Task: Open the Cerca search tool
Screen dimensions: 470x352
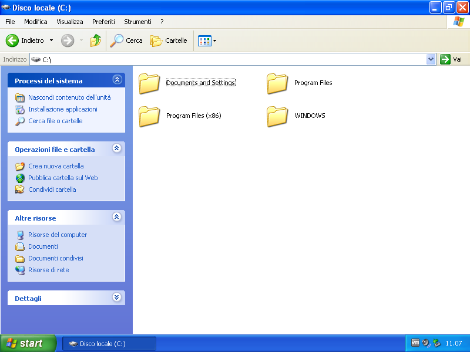Action: point(126,40)
